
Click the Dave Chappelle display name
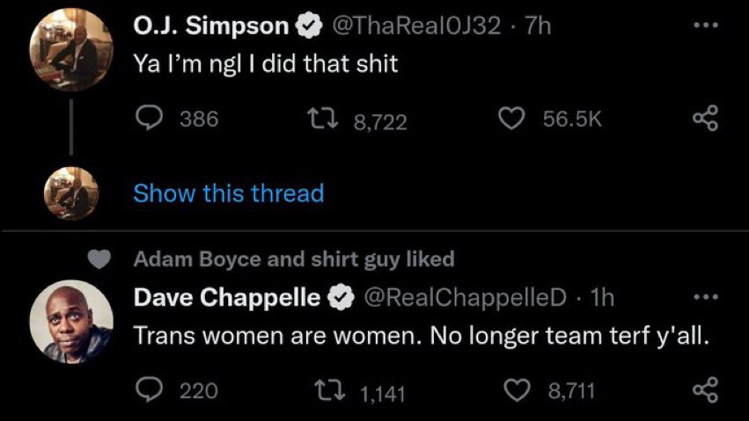pyautogui.click(x=227, y=298)
